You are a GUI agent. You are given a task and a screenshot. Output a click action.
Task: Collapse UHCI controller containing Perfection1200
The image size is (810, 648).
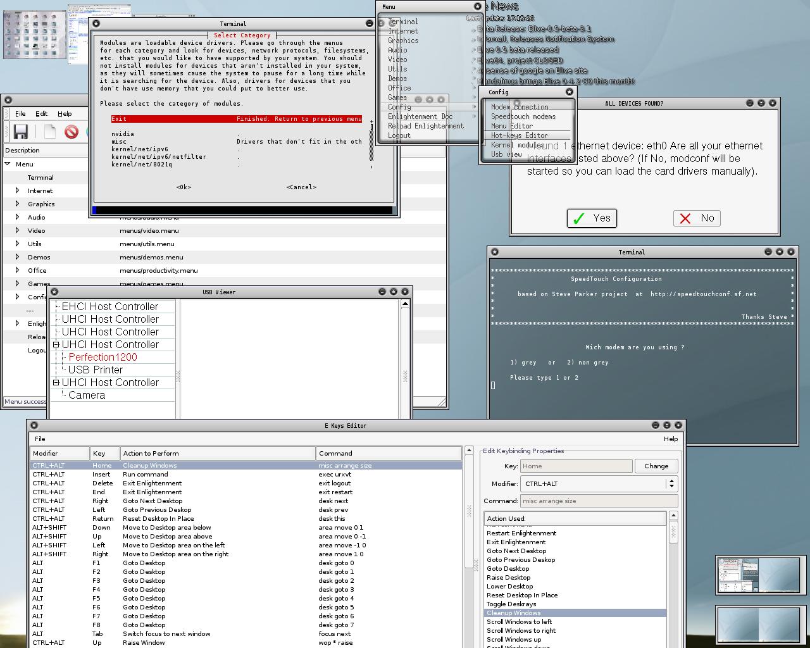(56, 345)
